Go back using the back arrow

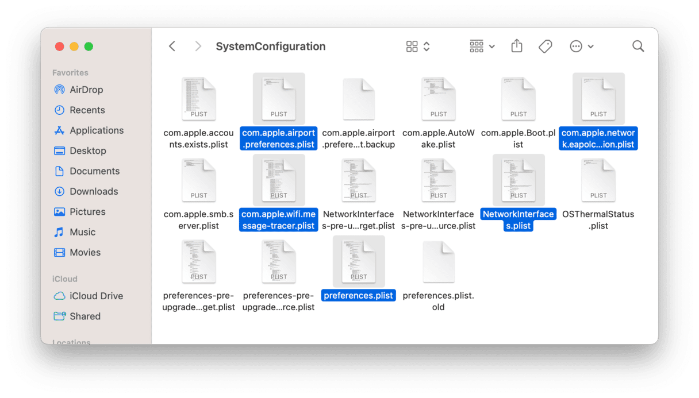coord(172,47)
